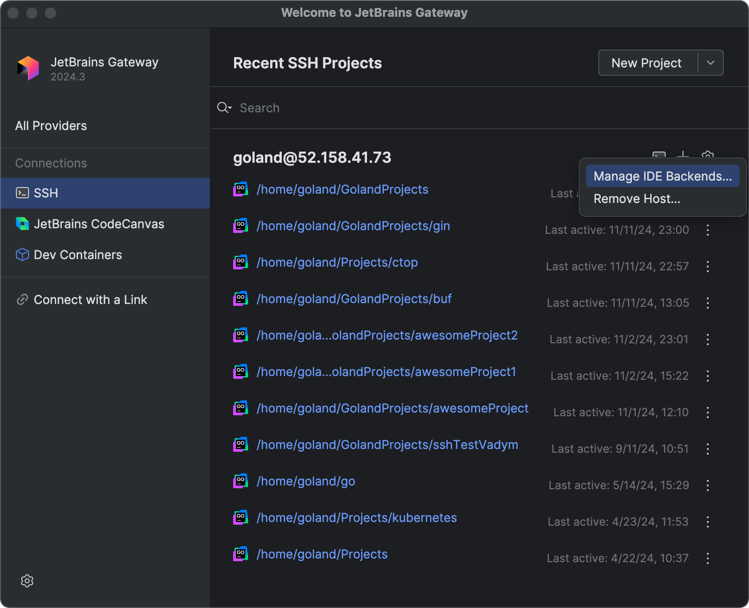Open Connect with a Link
The width and height of the screenshot is (749, 608).
coord(90,299)
